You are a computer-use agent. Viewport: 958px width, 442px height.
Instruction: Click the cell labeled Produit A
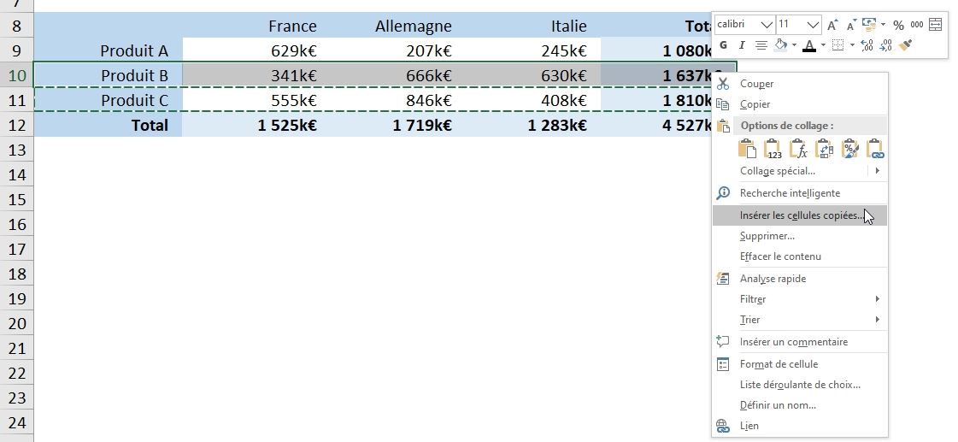[109, 50]
